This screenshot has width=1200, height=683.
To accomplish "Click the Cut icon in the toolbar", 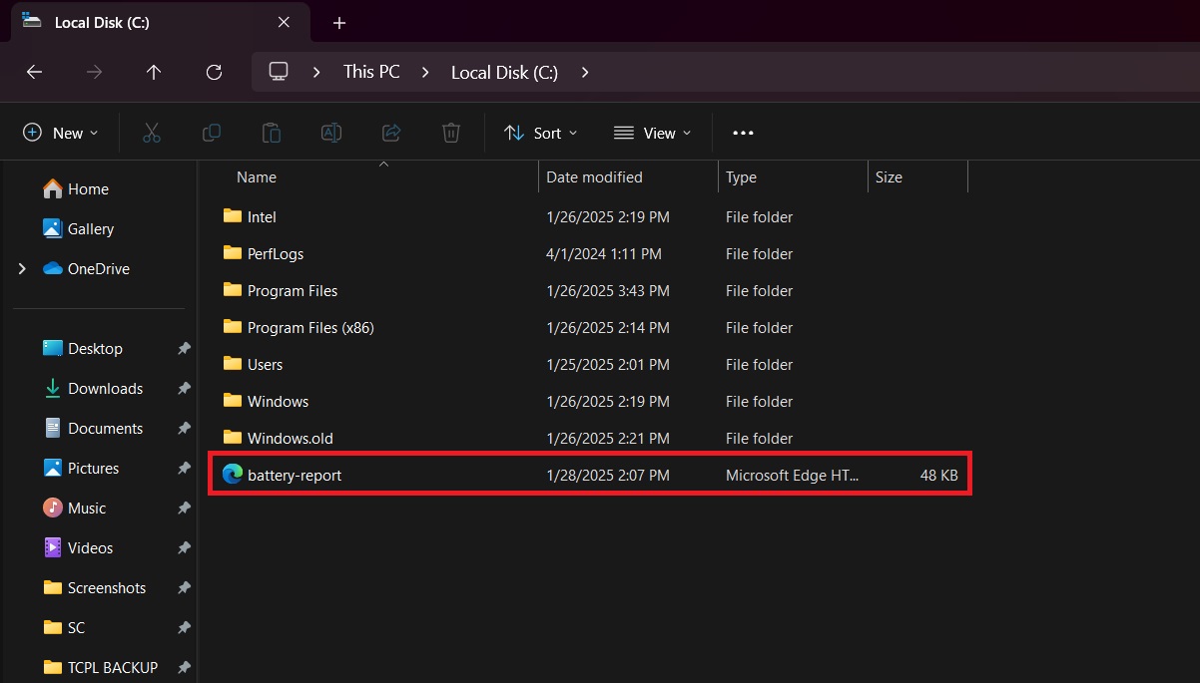I will point(152,132).
